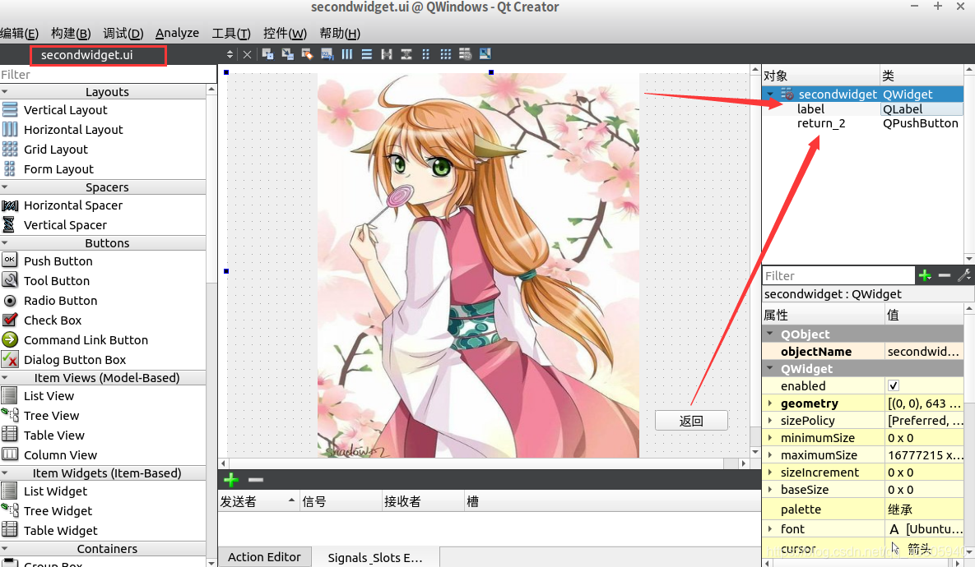Open the 工具(T) menu
This screenshot has height=567, width=975.
pyautogui.click(x=231, y=33)
